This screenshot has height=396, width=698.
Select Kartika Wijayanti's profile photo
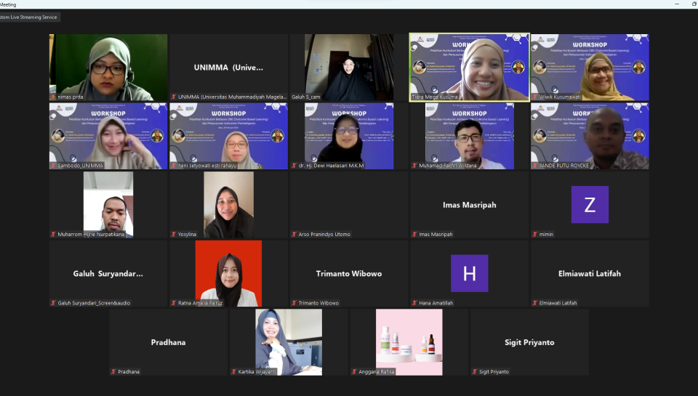click(289, 342)
